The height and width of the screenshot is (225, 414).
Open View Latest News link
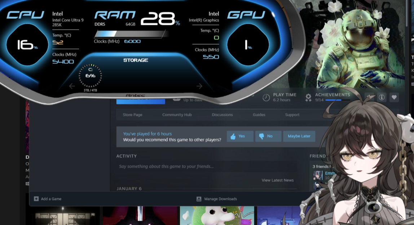click(x=277, y=180)
